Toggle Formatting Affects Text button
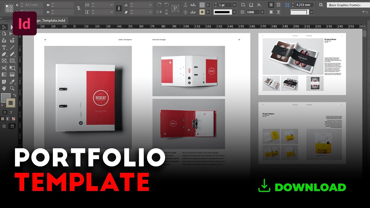370x208 pixels. point(11,112)
